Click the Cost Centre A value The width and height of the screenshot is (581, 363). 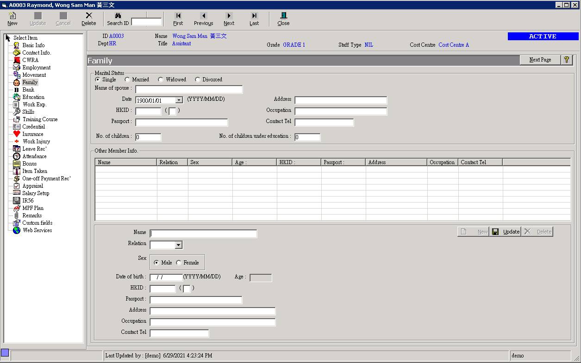tap(454, 45)
